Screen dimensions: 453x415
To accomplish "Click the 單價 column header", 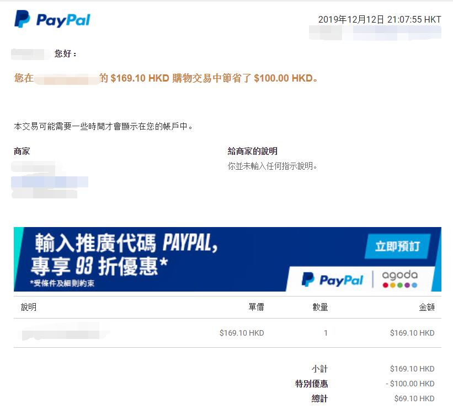I will pos(256,307).
